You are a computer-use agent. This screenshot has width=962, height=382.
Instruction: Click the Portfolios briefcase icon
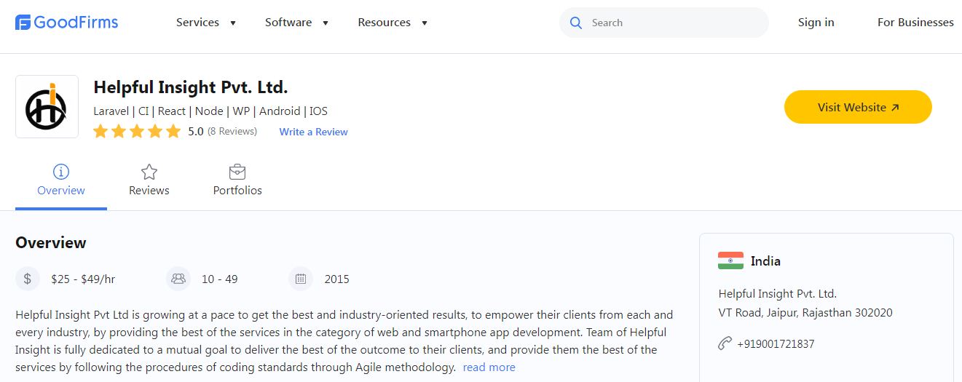click(x=237, y=172)
